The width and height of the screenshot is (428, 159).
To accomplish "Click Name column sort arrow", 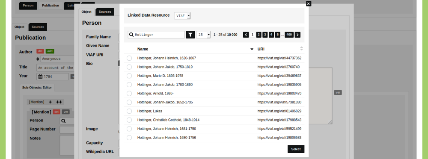I will click(x=252, y=49).
